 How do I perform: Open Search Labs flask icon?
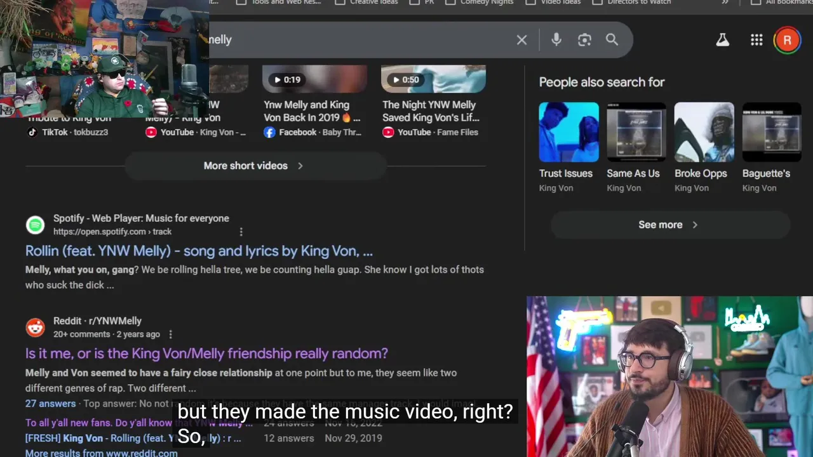tap(722, 40)
